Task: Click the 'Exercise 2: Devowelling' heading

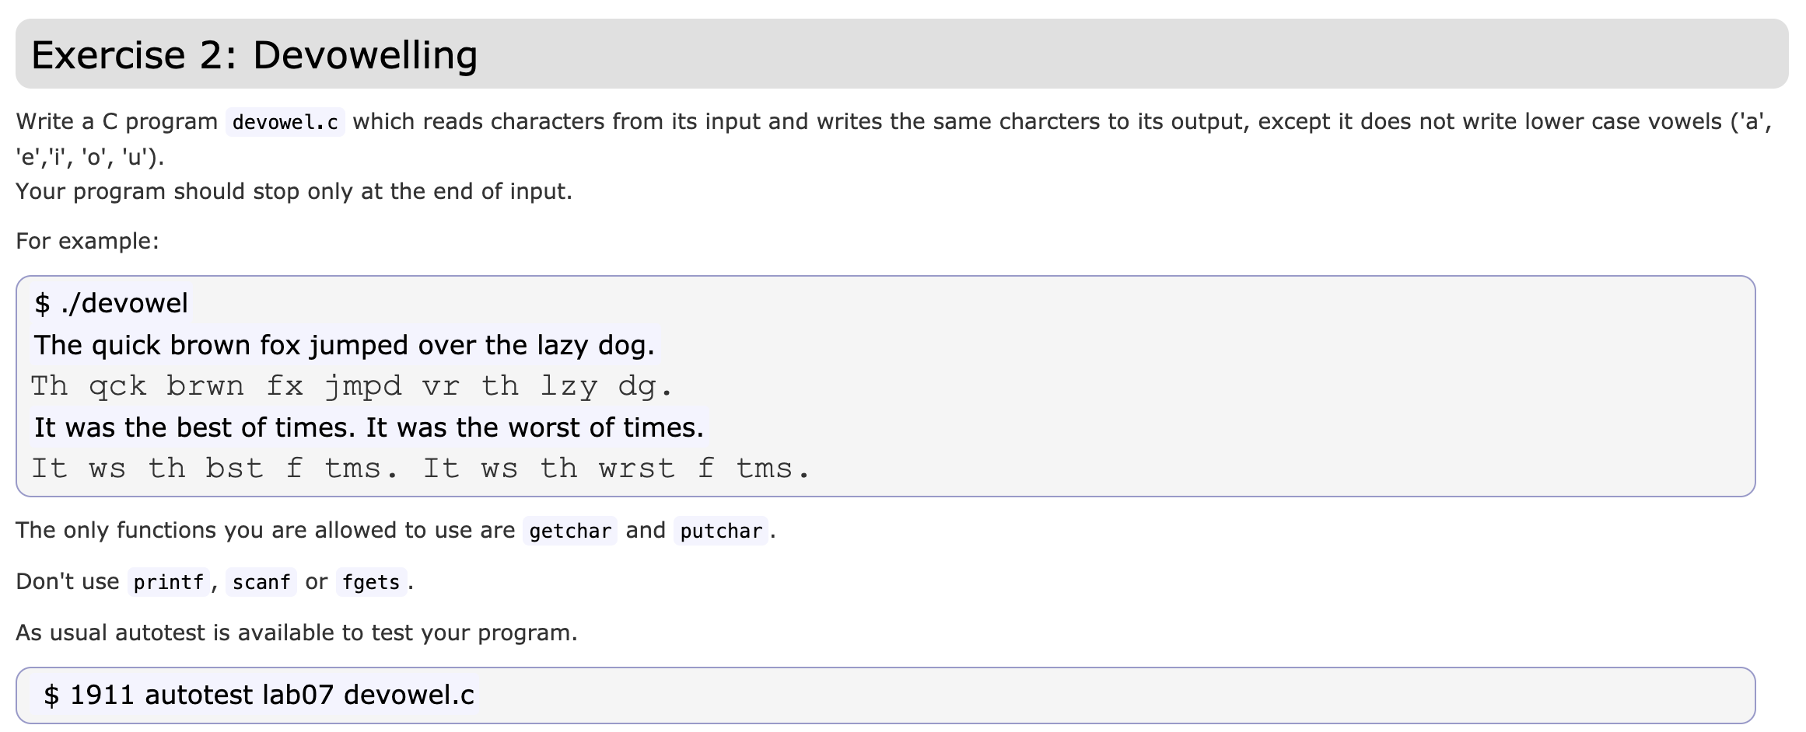Action: [254, 54]
